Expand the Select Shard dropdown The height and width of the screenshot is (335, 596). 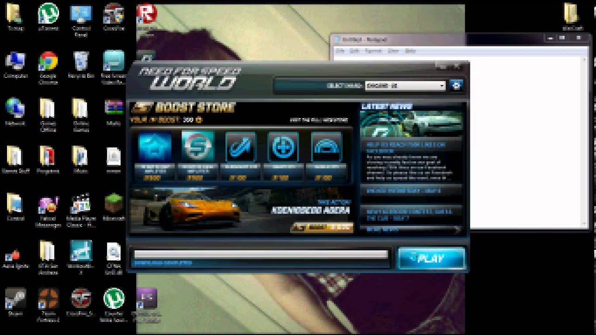pyautogui.click(x=405, y=86)
